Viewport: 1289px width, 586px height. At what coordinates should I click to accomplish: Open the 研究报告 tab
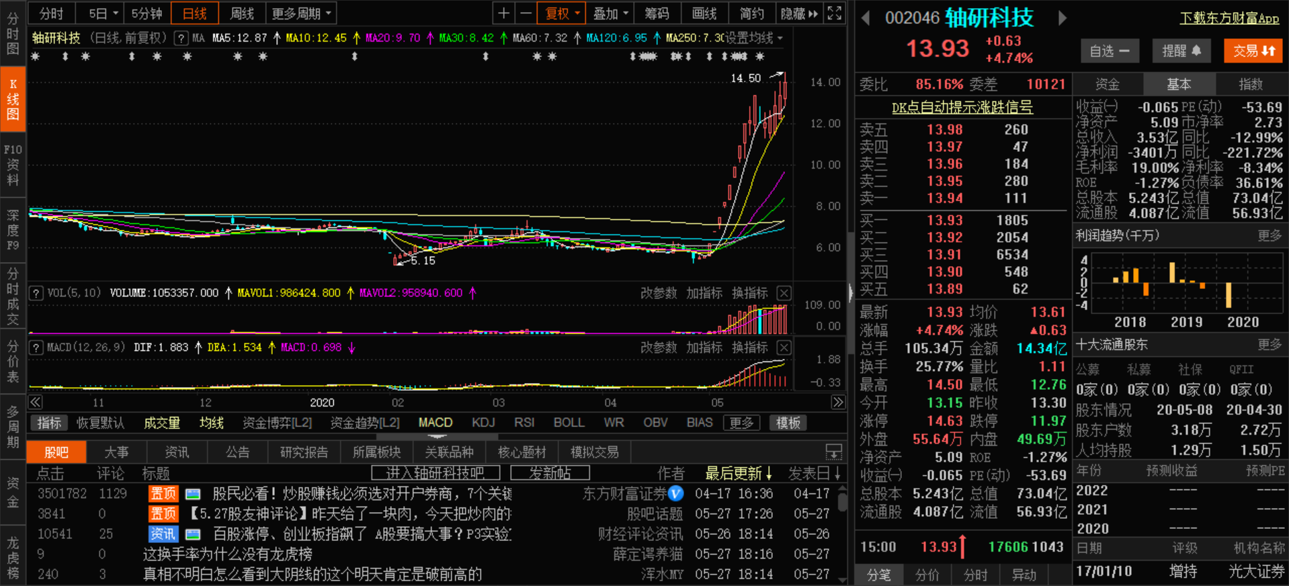click(304, 452)
